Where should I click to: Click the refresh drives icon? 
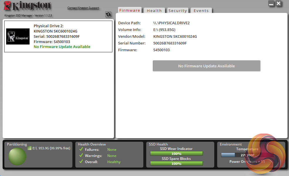pyautogui.click(x=108, y=14)
